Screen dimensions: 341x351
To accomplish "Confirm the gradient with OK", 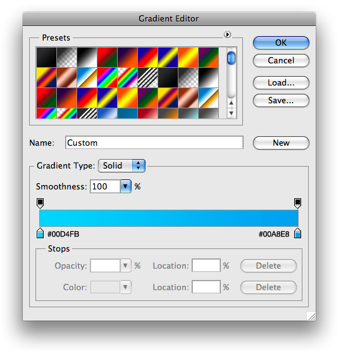I will 281,42.
